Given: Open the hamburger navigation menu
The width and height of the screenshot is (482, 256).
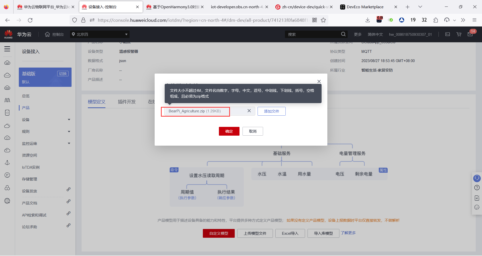Looking at the screenshot, I should (7, 49).
